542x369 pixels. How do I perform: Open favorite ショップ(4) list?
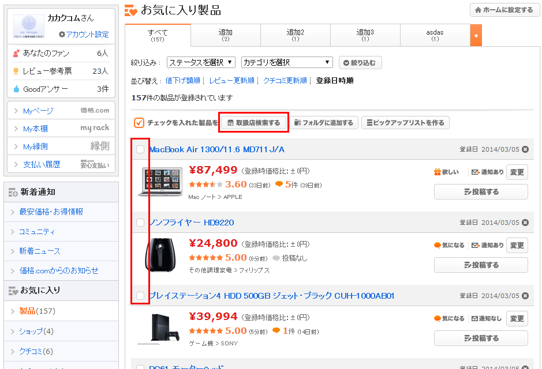[x=36, y=332]
